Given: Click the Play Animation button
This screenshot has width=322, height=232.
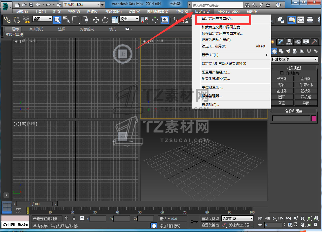Looking at the screenshot, I should pyautogui.click(x=274, y=218).
